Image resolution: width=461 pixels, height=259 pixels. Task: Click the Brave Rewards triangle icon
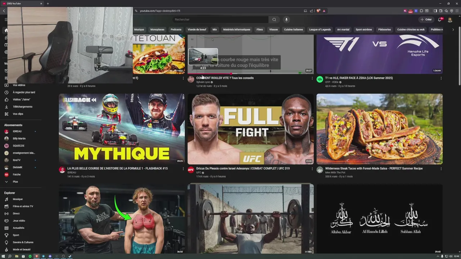point(324,11)
